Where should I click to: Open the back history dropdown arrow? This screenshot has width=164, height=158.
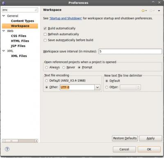[146, 11]
